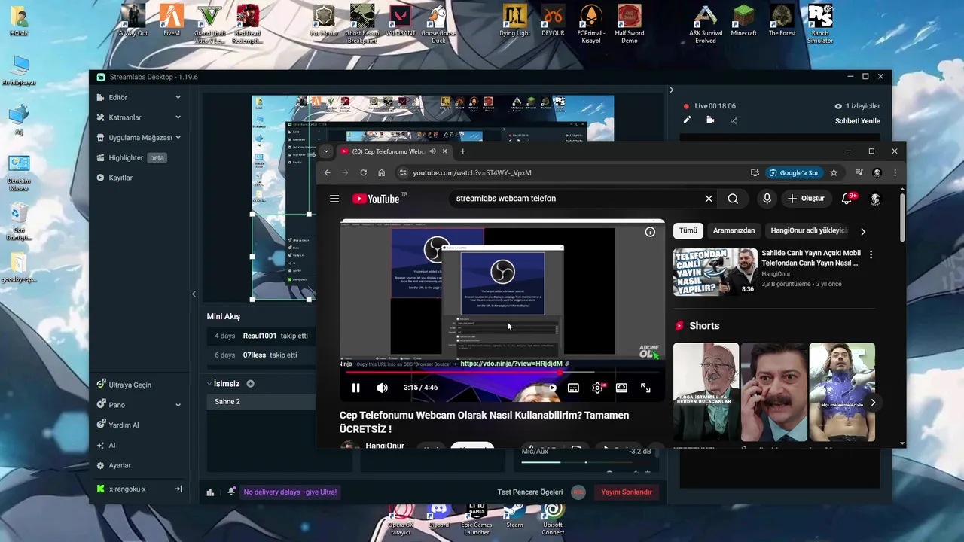Open the Streamlabs performance stats bar icon
This screenshot has width=964, height=542.
pos(210,492)
